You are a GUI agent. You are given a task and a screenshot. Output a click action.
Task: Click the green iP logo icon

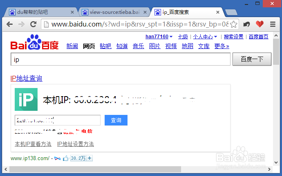[x=26, y=99]
